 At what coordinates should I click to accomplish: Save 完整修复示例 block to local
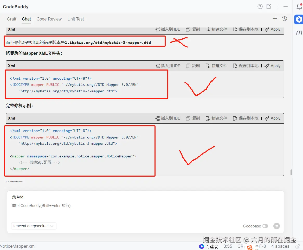(x=246, y=118)
